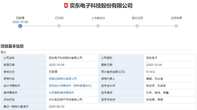Click the audit base date 2020-06-30 cell
The image size is (197, 110).
pyautogui.click(x=121, y=107)
